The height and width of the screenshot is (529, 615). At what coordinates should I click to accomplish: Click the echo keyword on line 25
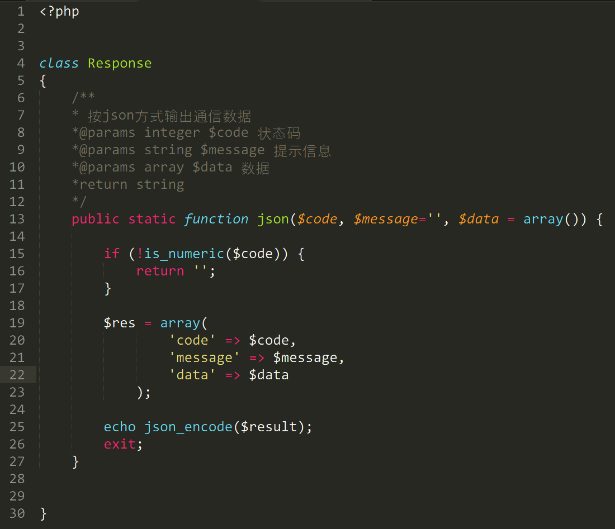(120, 427)
